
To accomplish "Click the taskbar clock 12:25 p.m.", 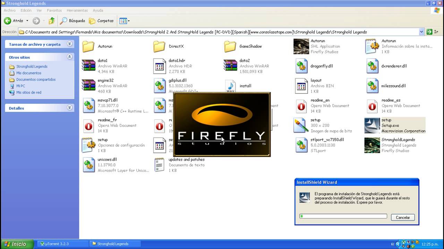I will (x=430, y=244).
